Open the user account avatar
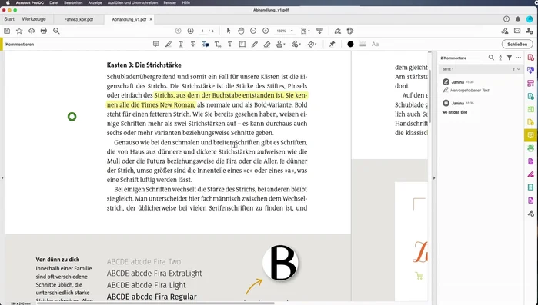 pyautogui.click(x=530, y=19)
